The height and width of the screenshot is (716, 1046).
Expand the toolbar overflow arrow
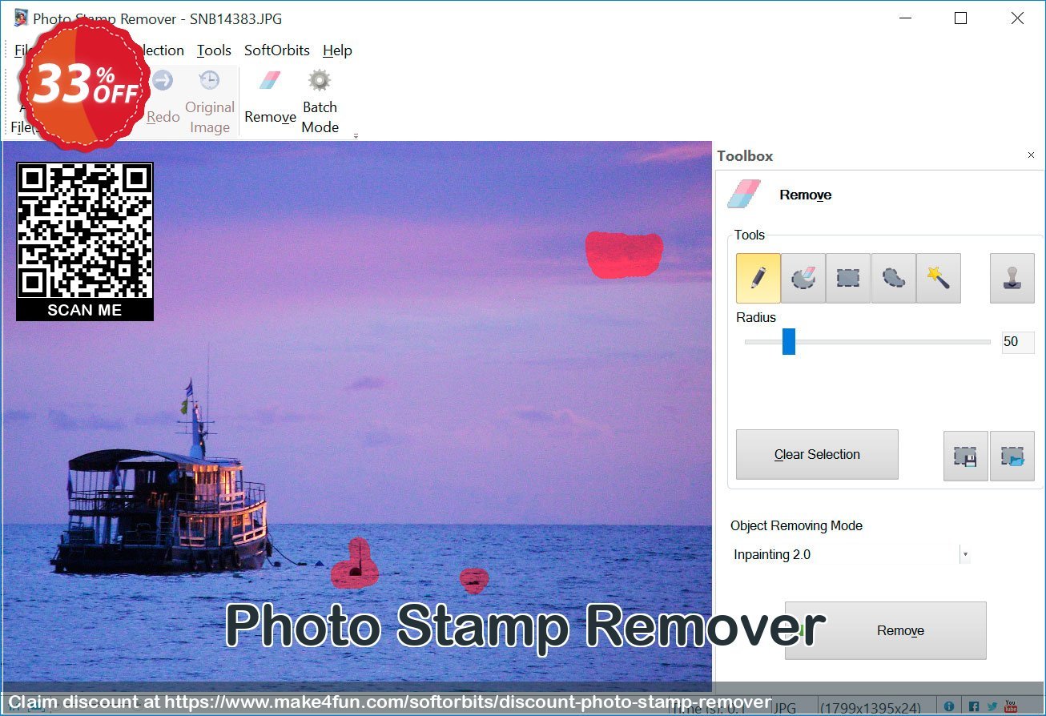(x=356, y=136)
